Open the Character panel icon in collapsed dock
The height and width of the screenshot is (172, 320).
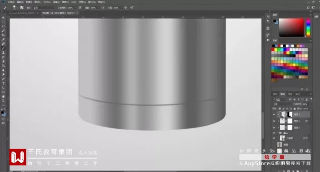[x=268, y=16]
